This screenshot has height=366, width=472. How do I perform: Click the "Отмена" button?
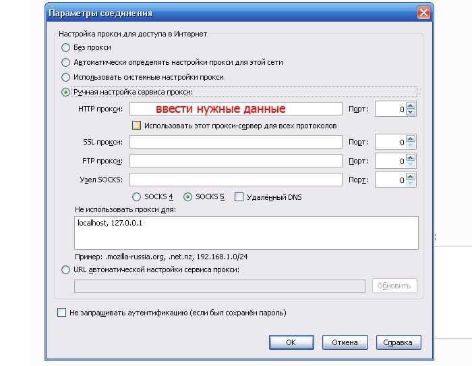[345, 342]
